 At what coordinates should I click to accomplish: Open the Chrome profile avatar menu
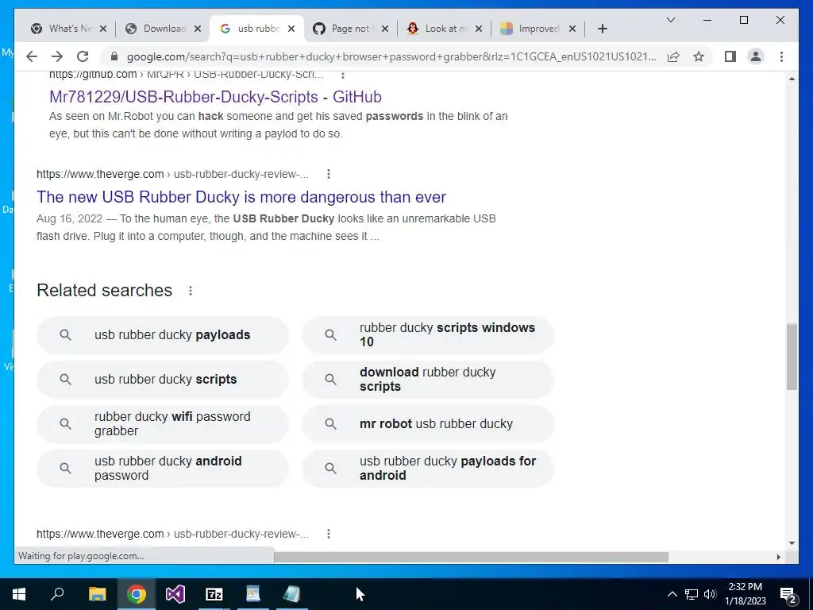point(756,56)
